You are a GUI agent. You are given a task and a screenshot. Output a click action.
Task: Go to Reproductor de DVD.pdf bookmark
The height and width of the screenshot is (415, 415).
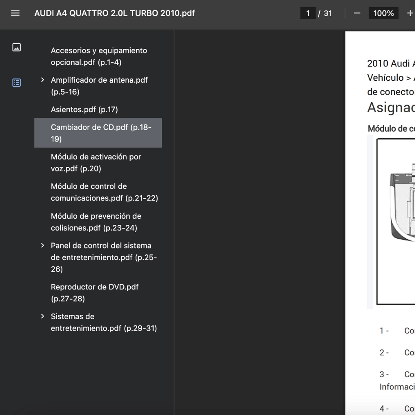click(95, 292)
